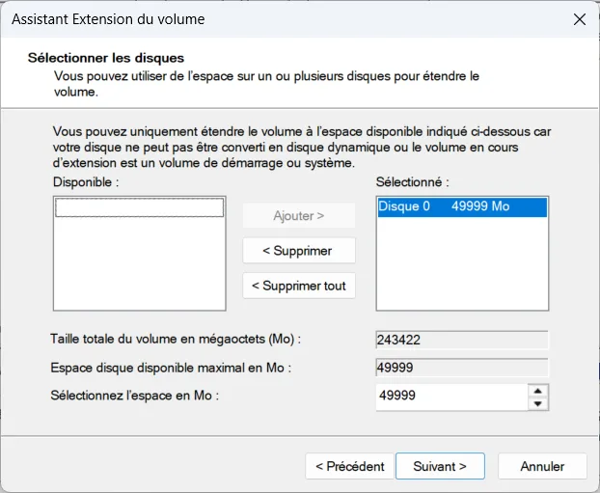Click inside the Disponible list box
Viewport: 600px width, 493px height.
[140, 254]
